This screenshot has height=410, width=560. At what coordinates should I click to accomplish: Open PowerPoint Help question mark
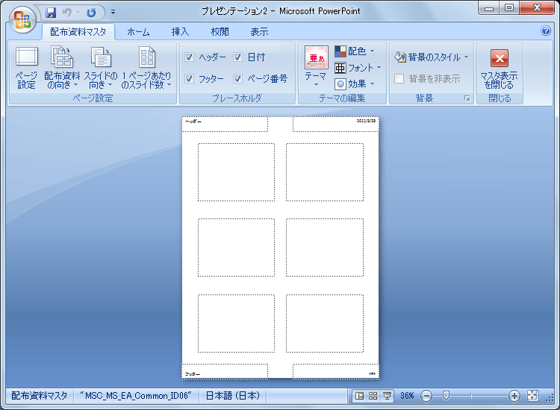[x=545, y=31]
